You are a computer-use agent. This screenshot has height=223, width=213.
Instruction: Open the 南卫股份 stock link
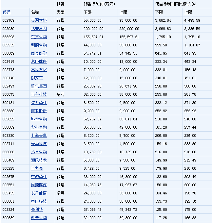coord(39,111)
